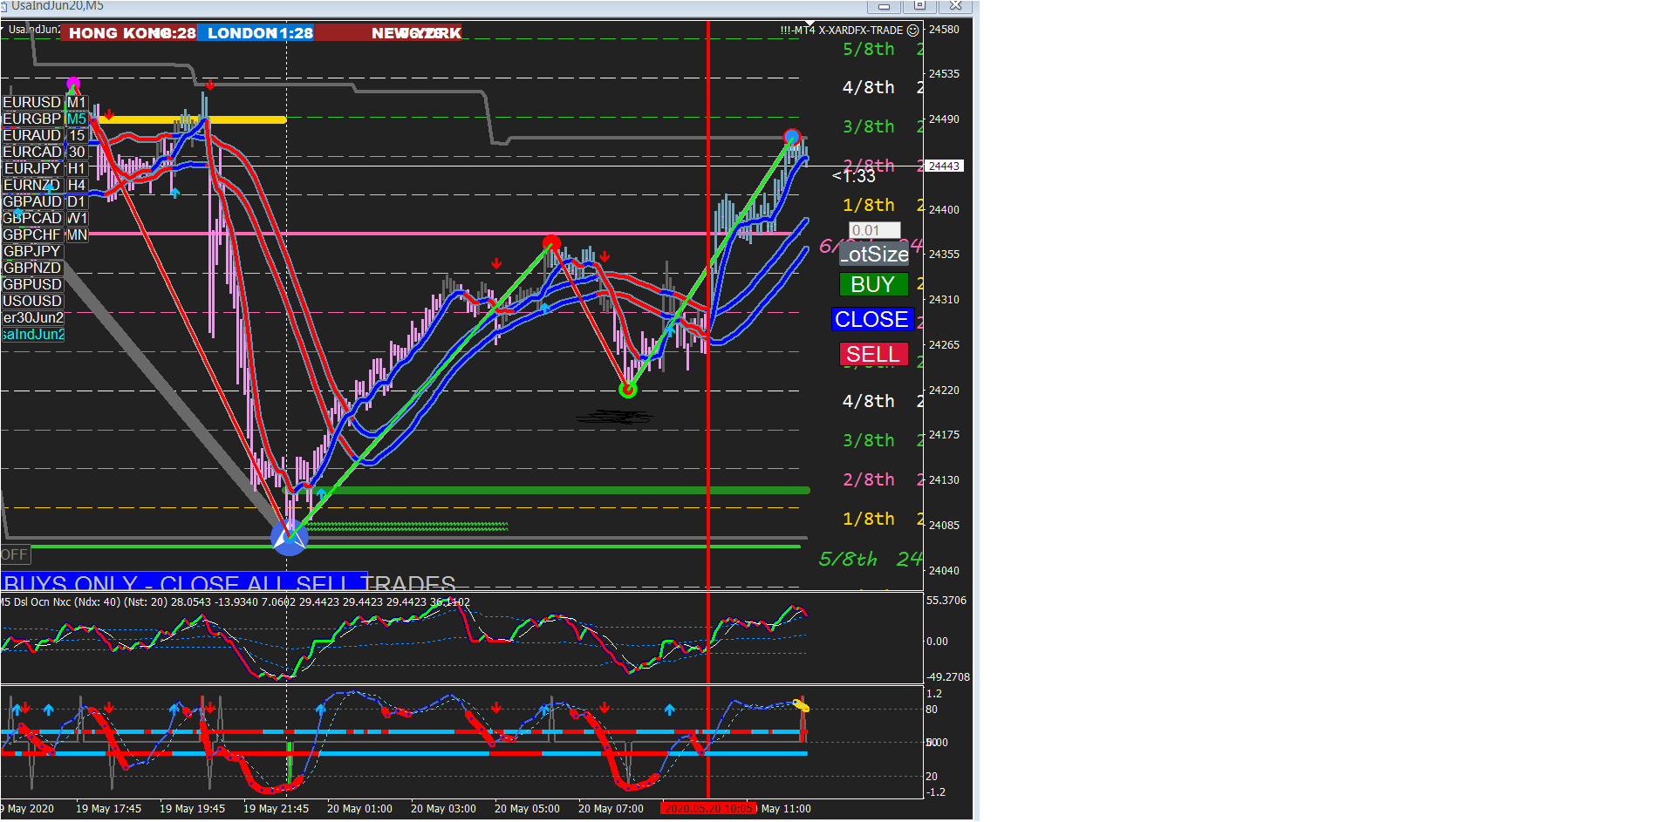This screenshot has width=1653, height=822.
Task: Toggle the OFF button at chart bottom-left
Action: (15, 554)
